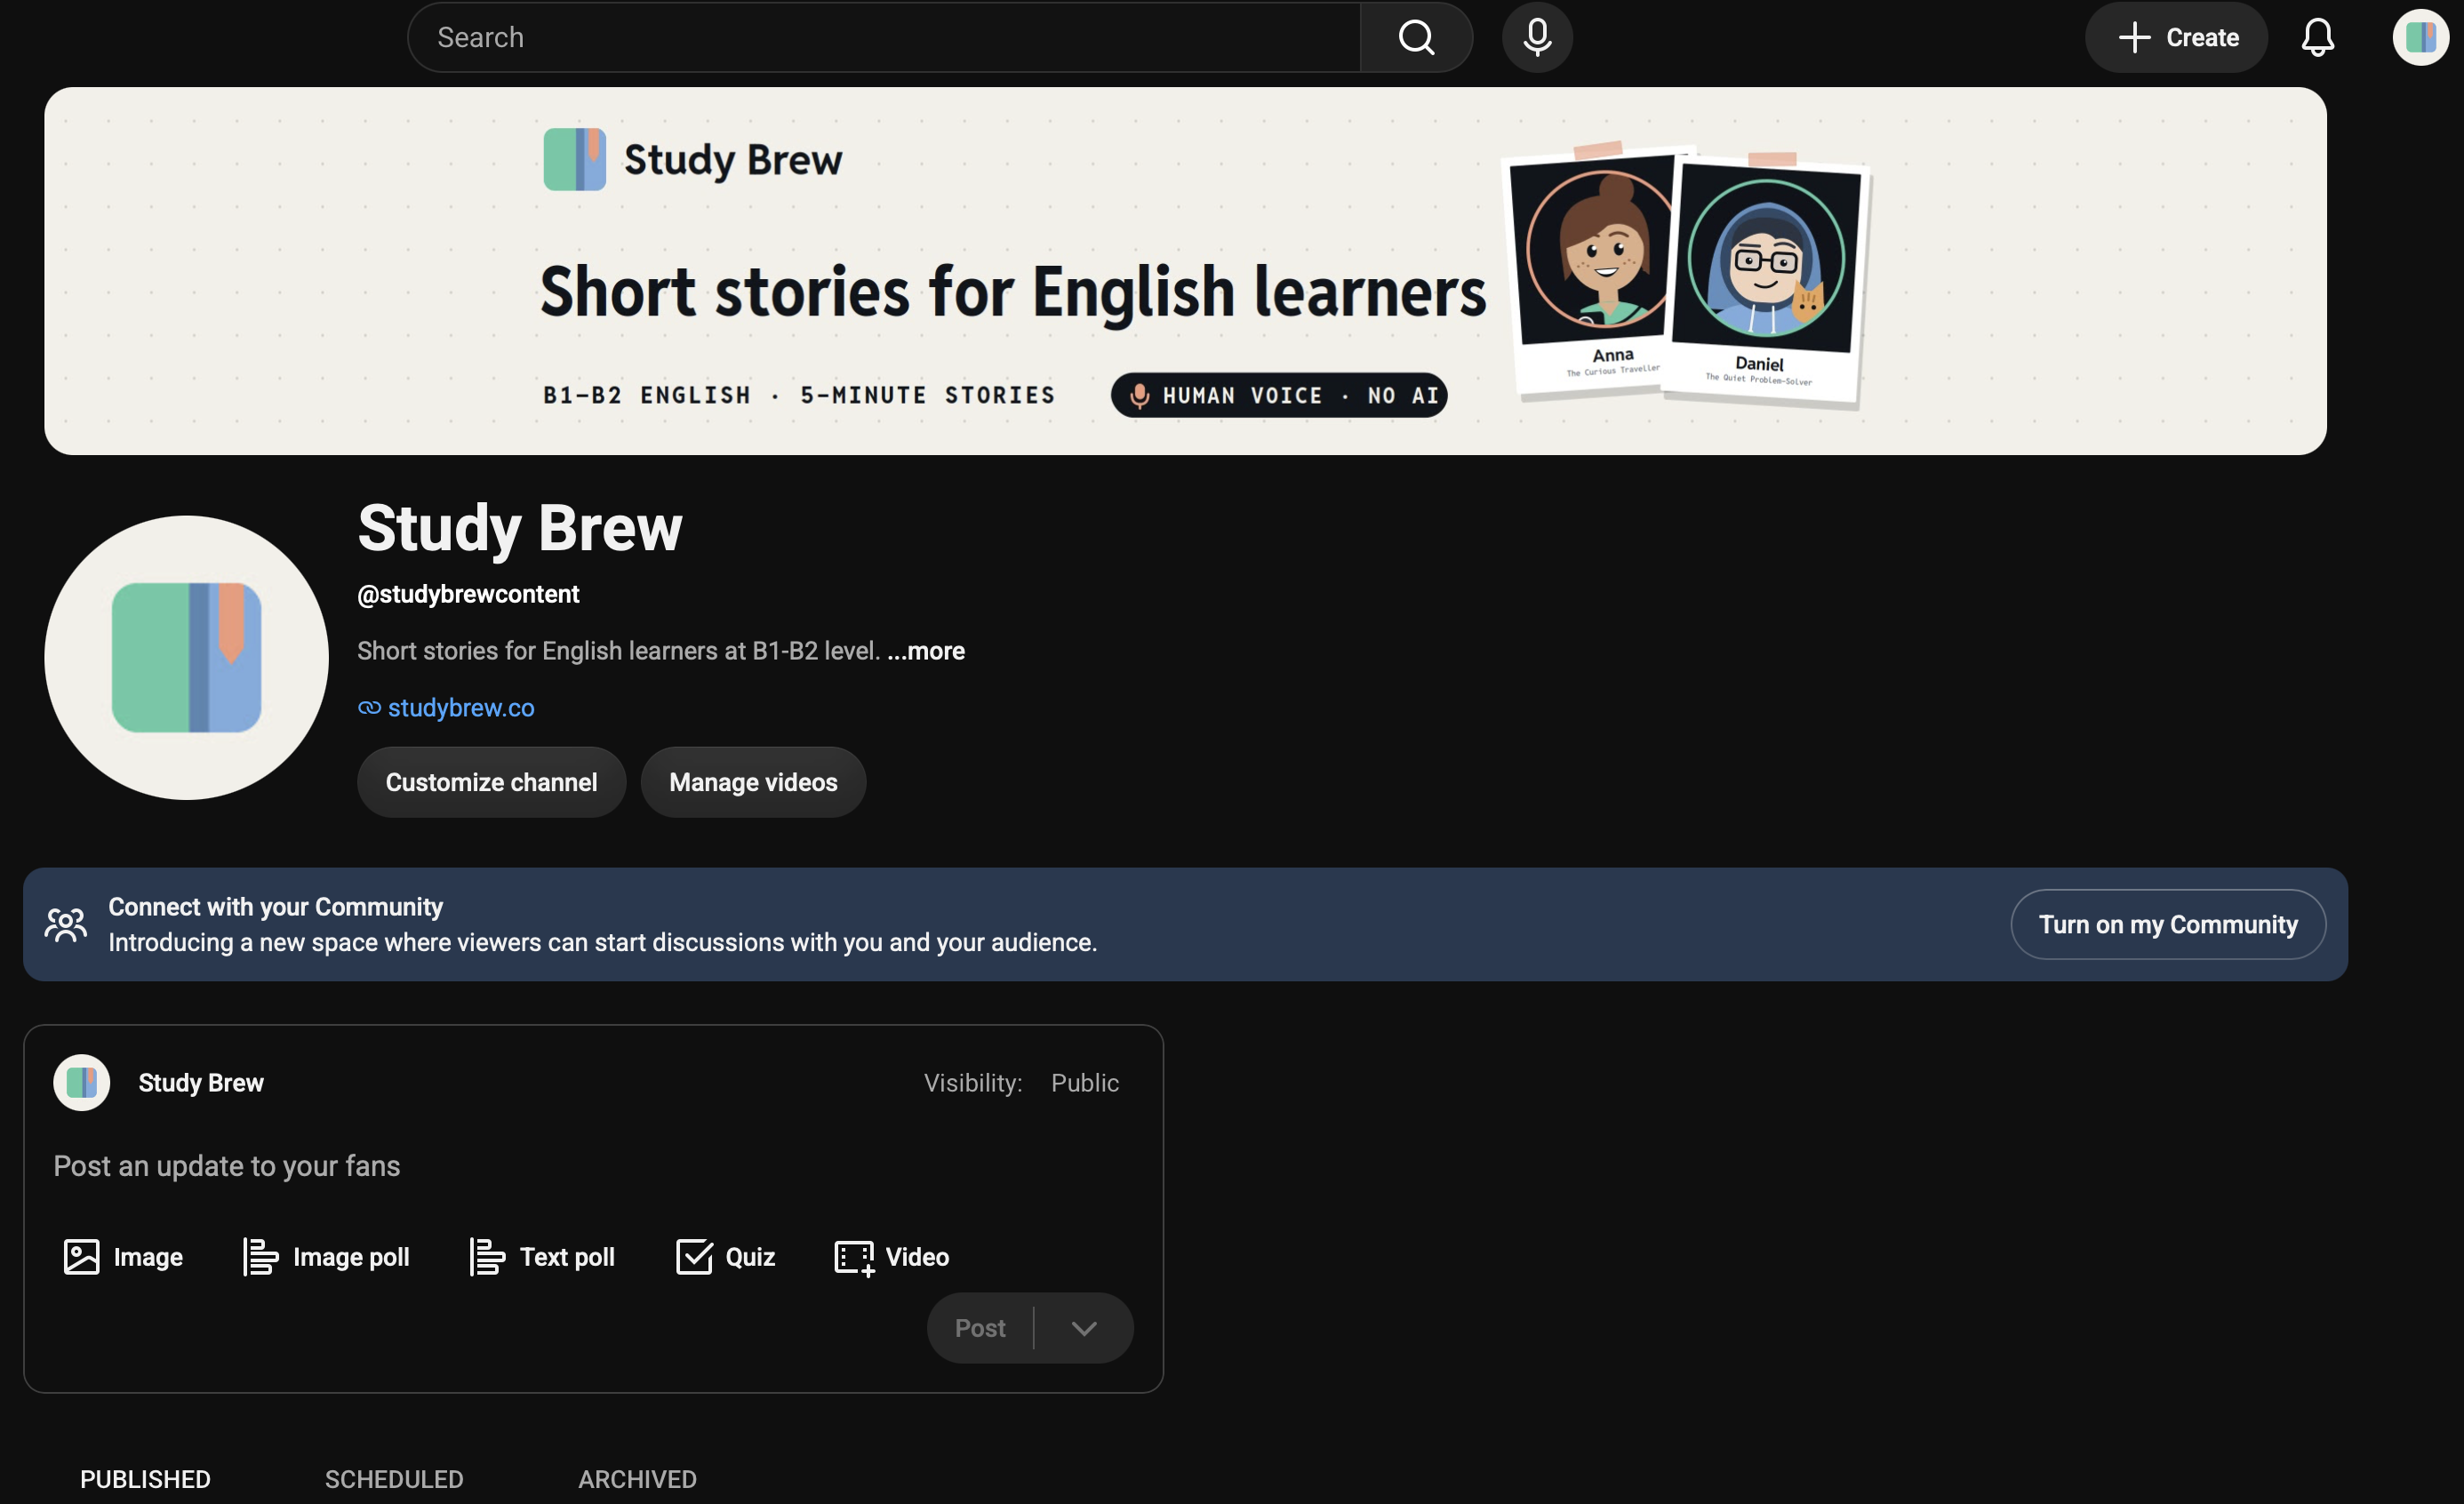Click Manage videos button
Viewport: 2464px width, 1504px height.
pos(753,782)
